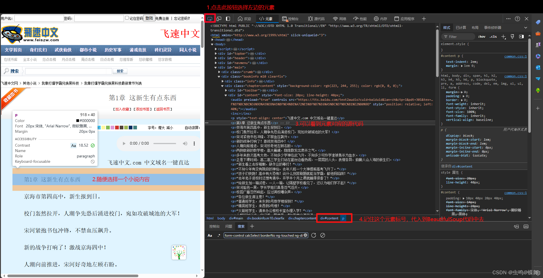The height and width of the screenshot is (278, 543).
Task: Select the red background color swatch
Action: [117, 128]
